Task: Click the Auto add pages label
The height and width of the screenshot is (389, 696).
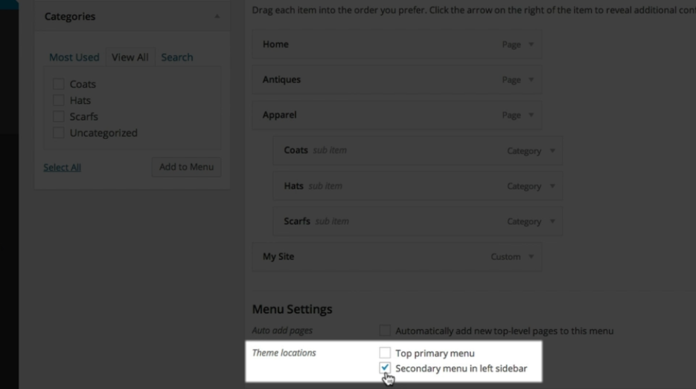Action: (282, 330)
